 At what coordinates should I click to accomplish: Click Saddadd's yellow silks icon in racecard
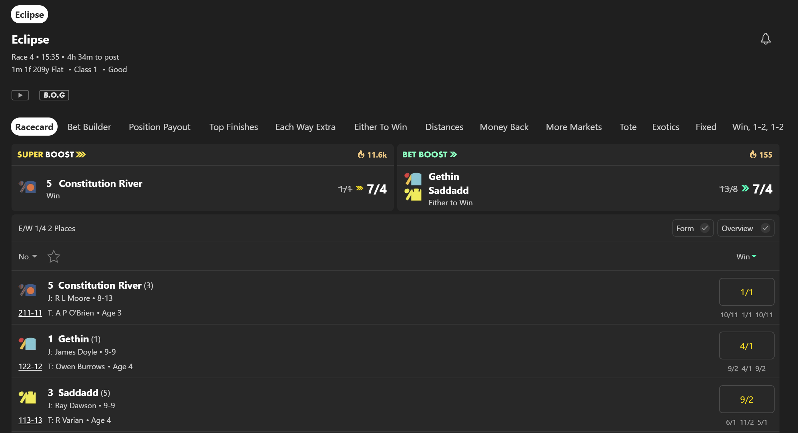point(27,397)
